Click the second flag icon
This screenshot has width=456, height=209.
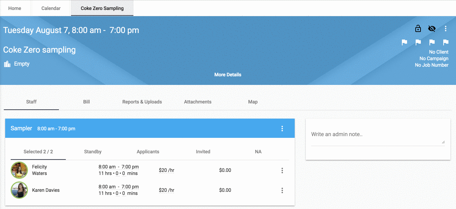coord(418,42)
